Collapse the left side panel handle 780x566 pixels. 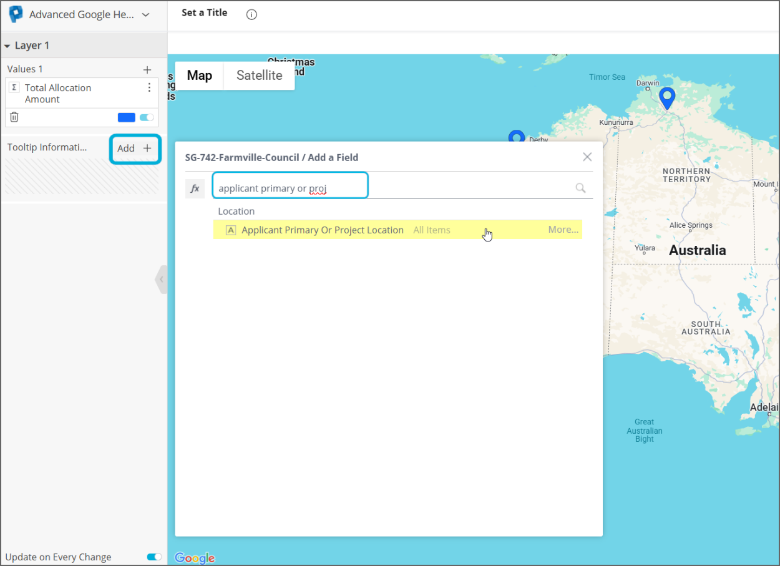[161, 280]
